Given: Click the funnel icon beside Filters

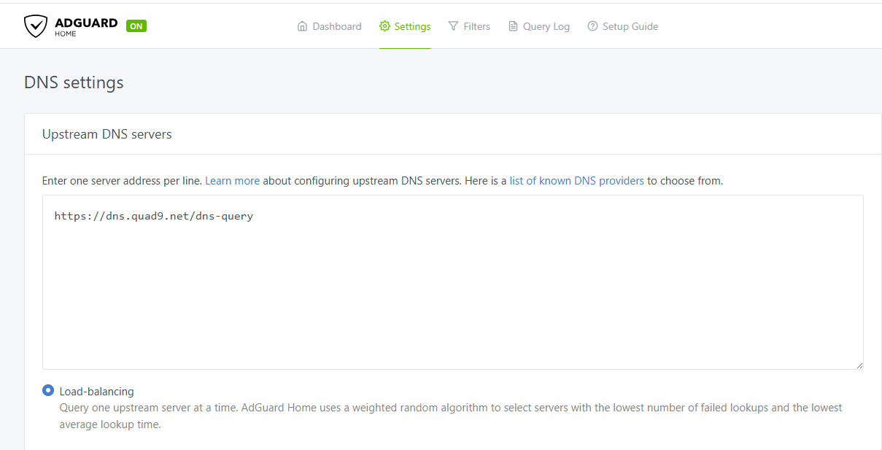Looking at the screenshot, I should coord(453,26).
